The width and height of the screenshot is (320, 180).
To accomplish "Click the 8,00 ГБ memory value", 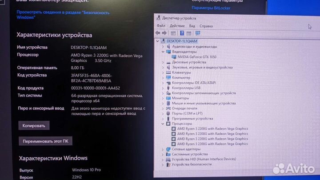I will (x=77, y=68).
